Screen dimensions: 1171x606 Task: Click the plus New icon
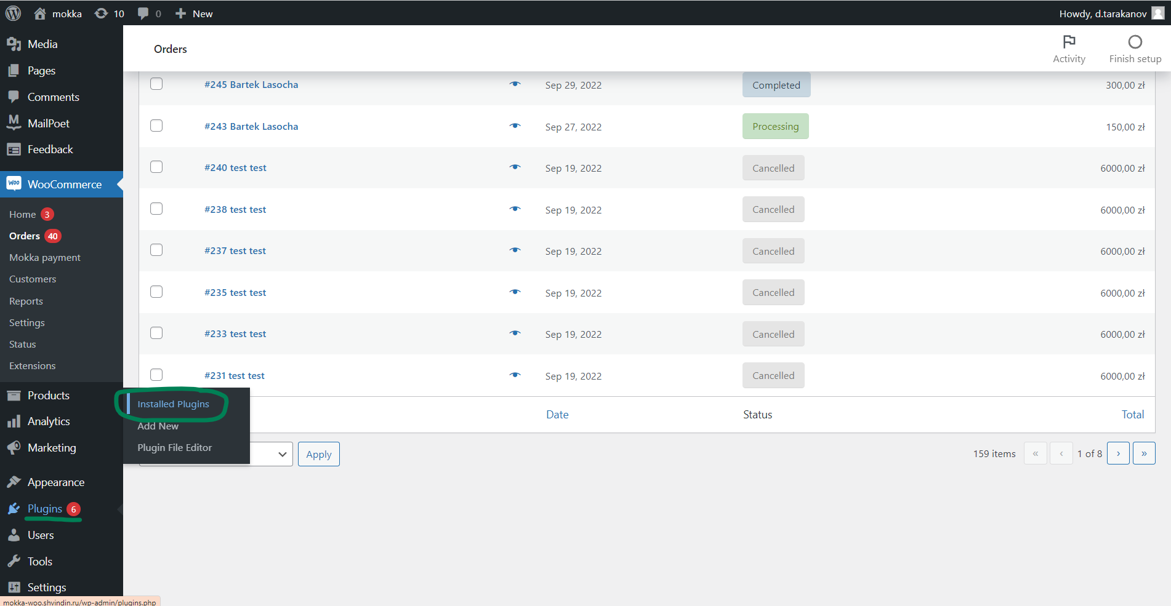180,14
